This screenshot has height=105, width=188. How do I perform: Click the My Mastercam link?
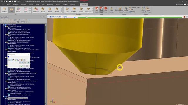179,5
